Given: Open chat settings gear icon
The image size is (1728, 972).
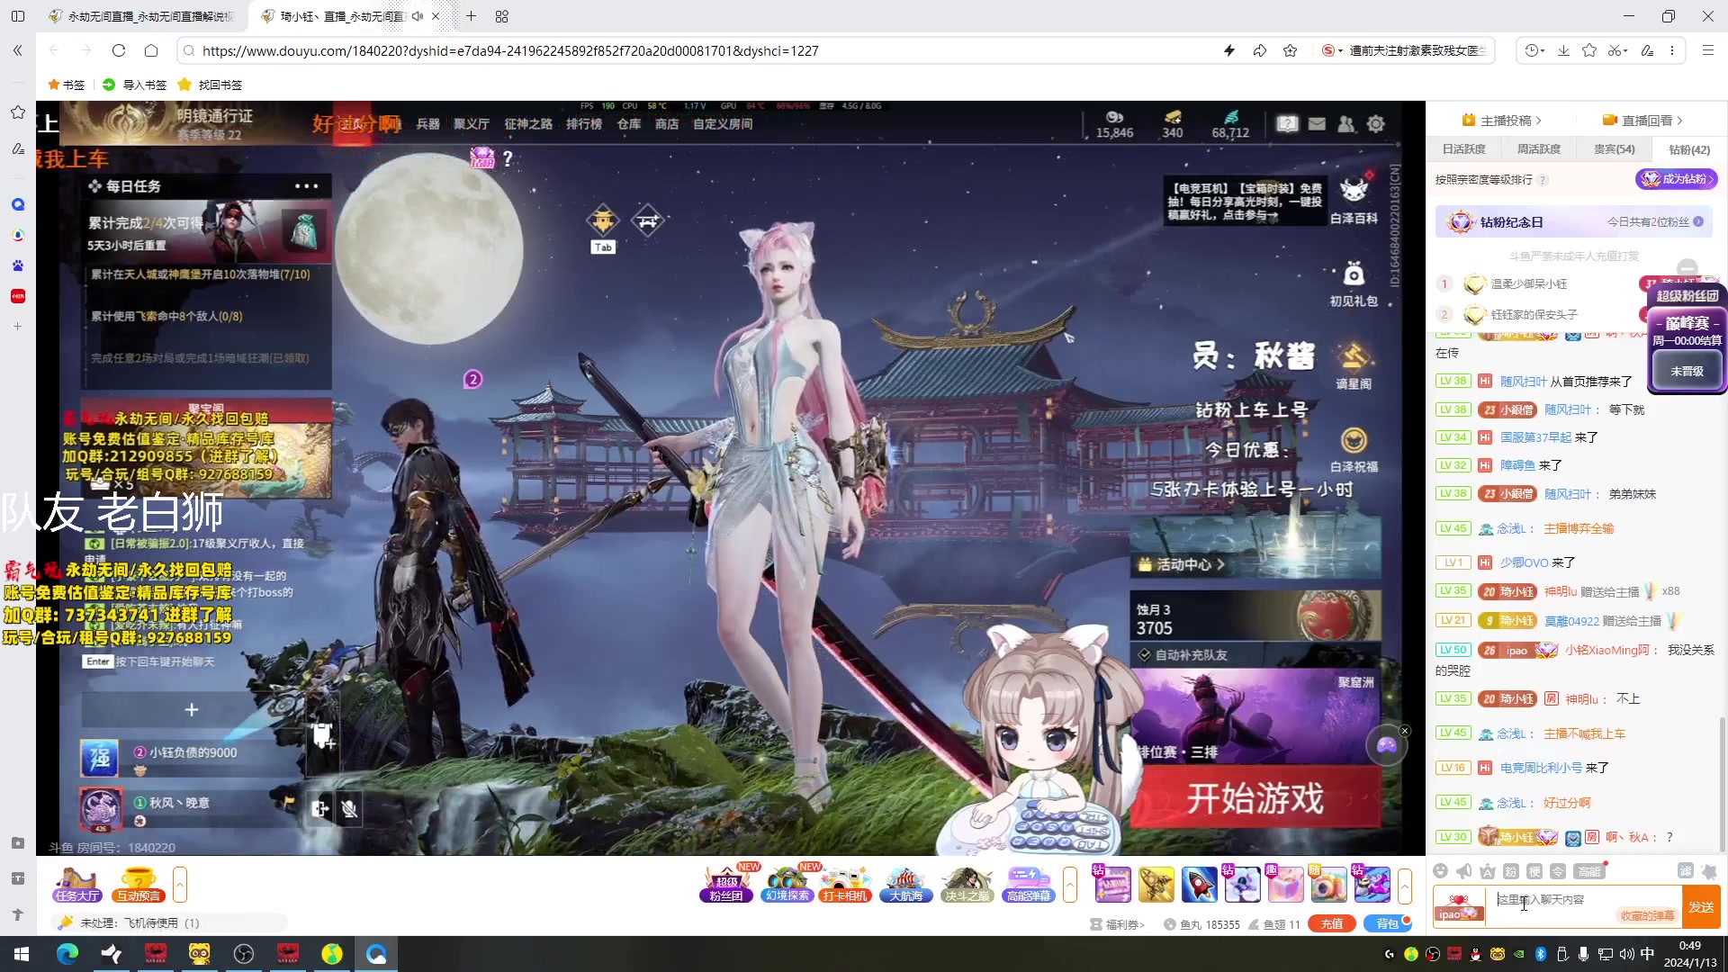Looking at the screenshot, I should pos(1709,870).
